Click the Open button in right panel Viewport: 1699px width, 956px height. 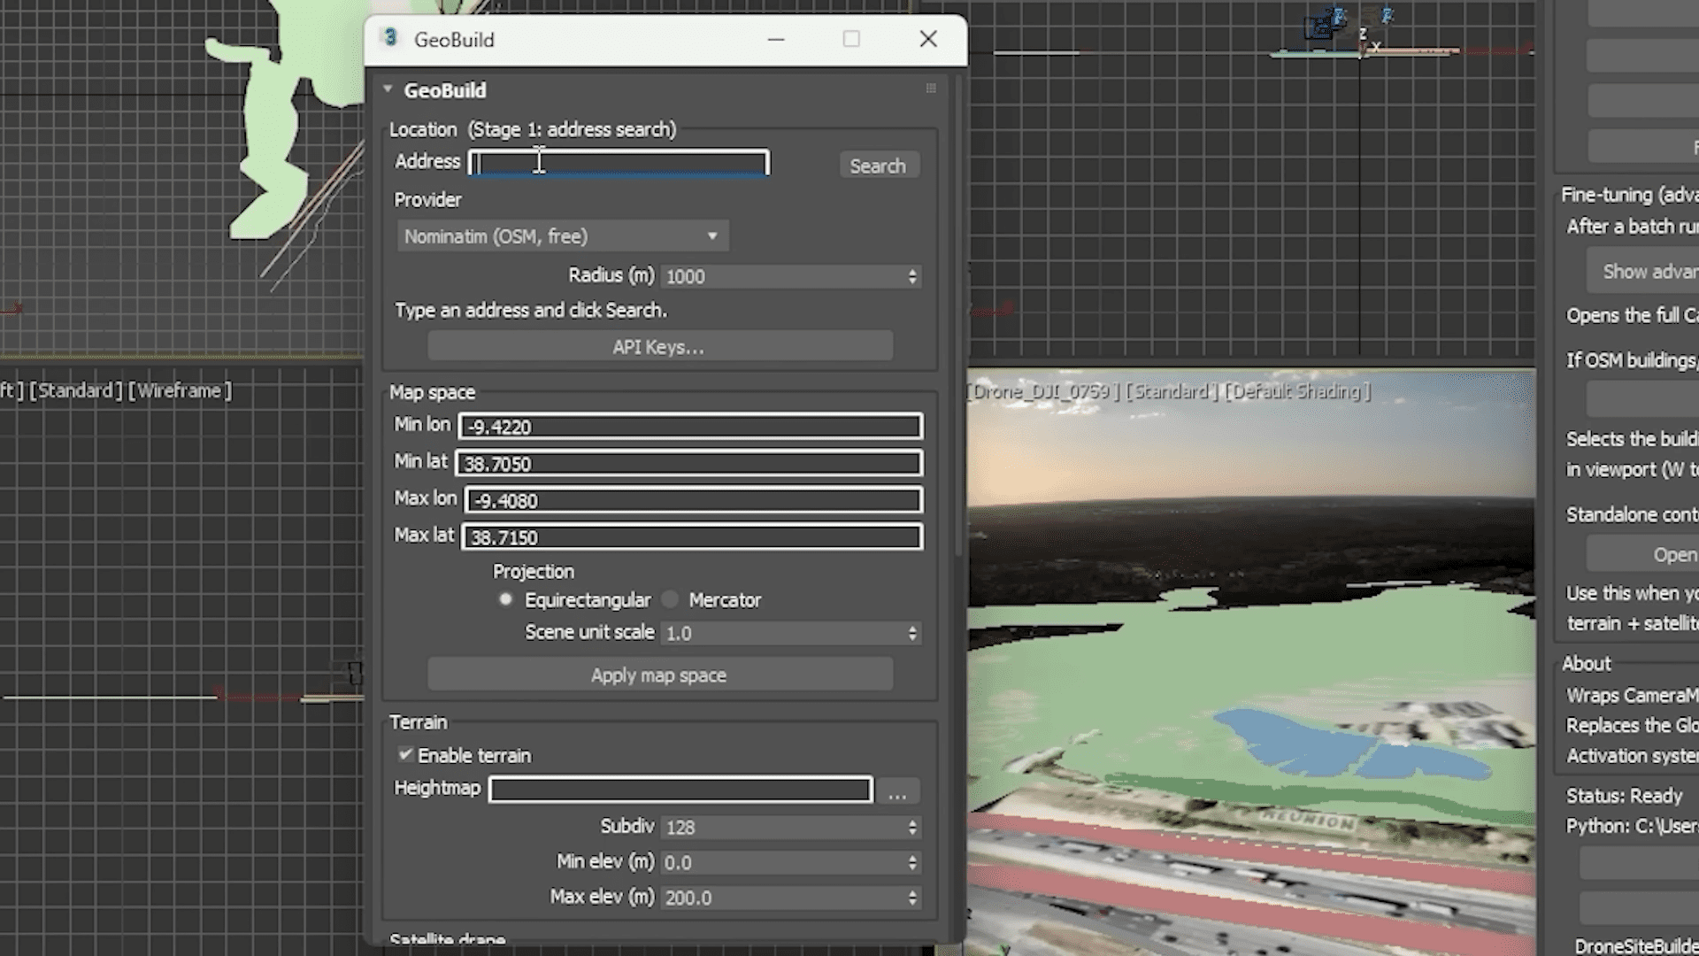pos(1643,555)
